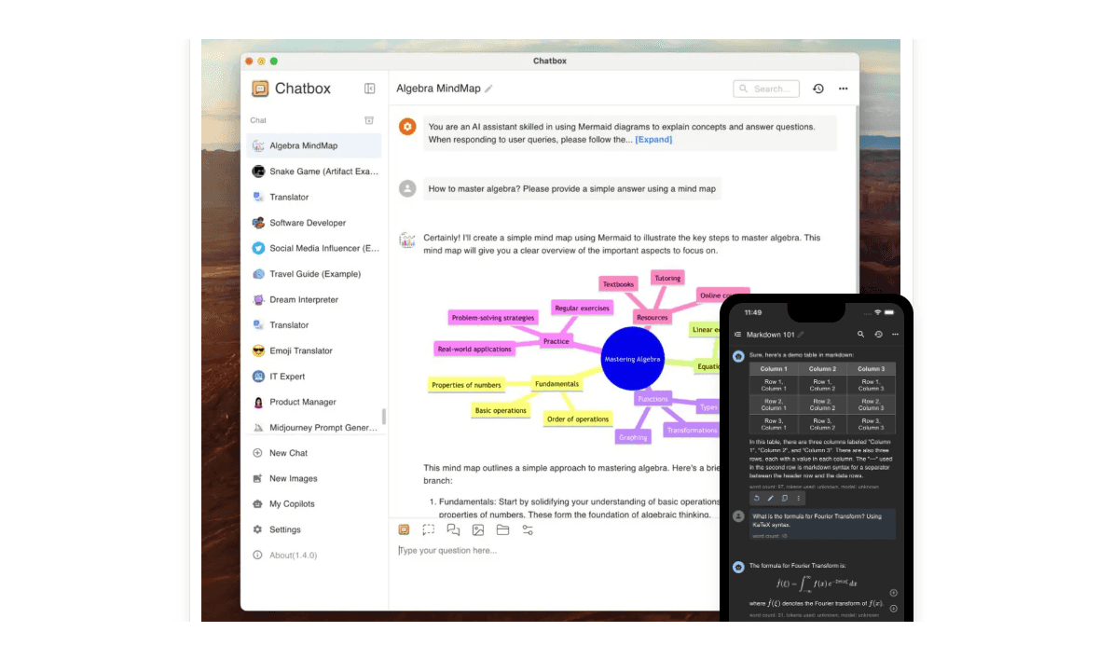Click the Resources node in mind map
This screenshot has height=659, width=1099.
653,318
